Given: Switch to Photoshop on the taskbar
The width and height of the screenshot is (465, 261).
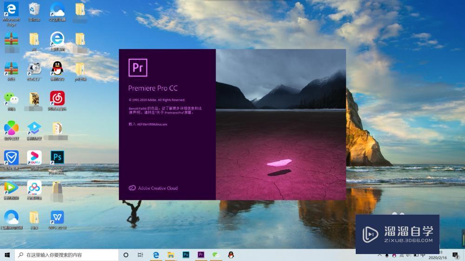Looking at the screenshot, I should click(186, 255).
